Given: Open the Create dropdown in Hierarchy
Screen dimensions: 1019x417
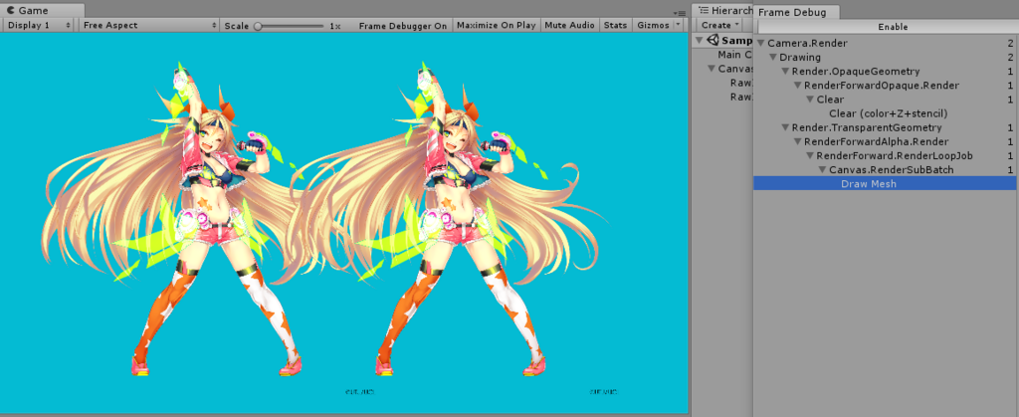Looking at the screenshot, I should point(719,25).
